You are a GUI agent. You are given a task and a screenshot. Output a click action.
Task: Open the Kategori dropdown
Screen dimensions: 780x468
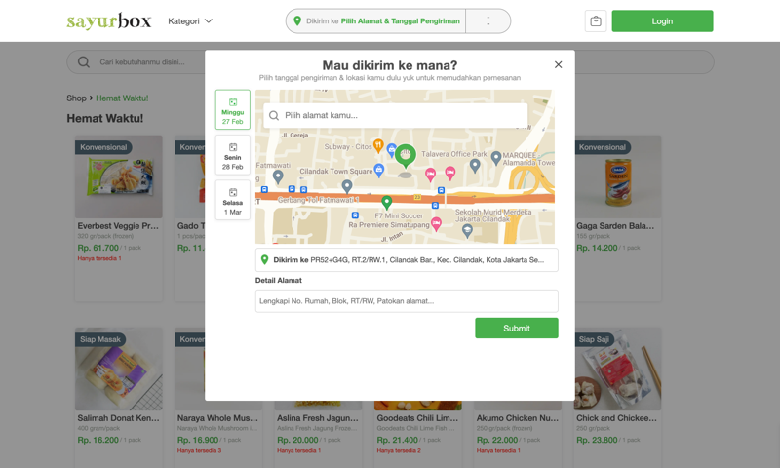pyautogui.click(x=190, y=21)
